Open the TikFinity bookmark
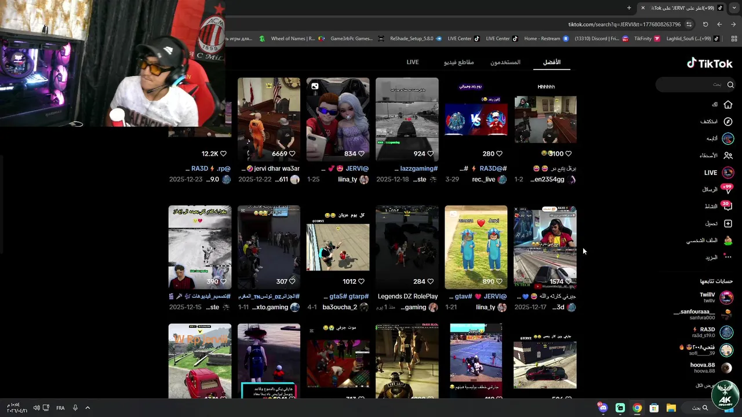This screenshot has height=417, width=742. (x=647, y=39)
